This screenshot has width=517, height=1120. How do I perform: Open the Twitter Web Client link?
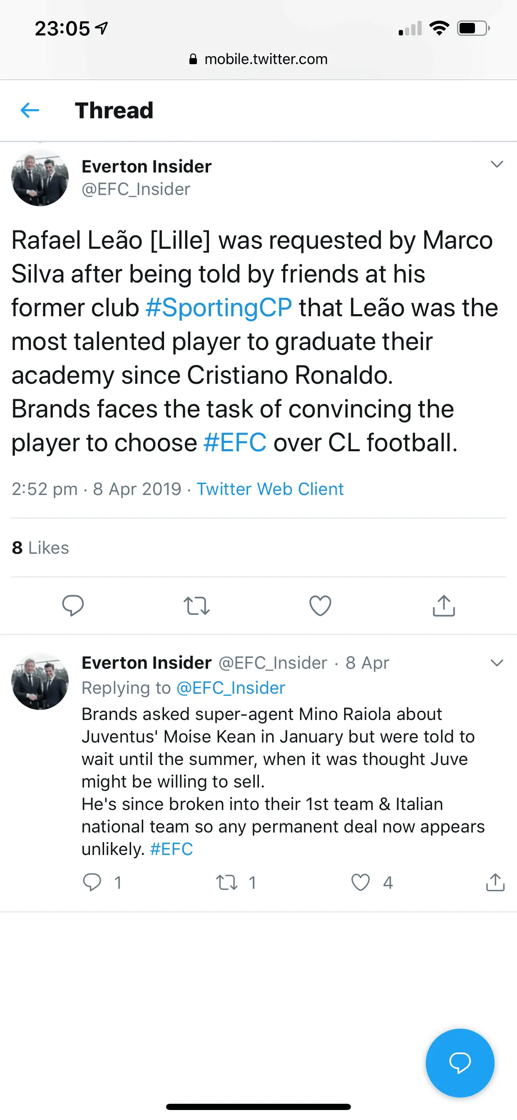270,489
